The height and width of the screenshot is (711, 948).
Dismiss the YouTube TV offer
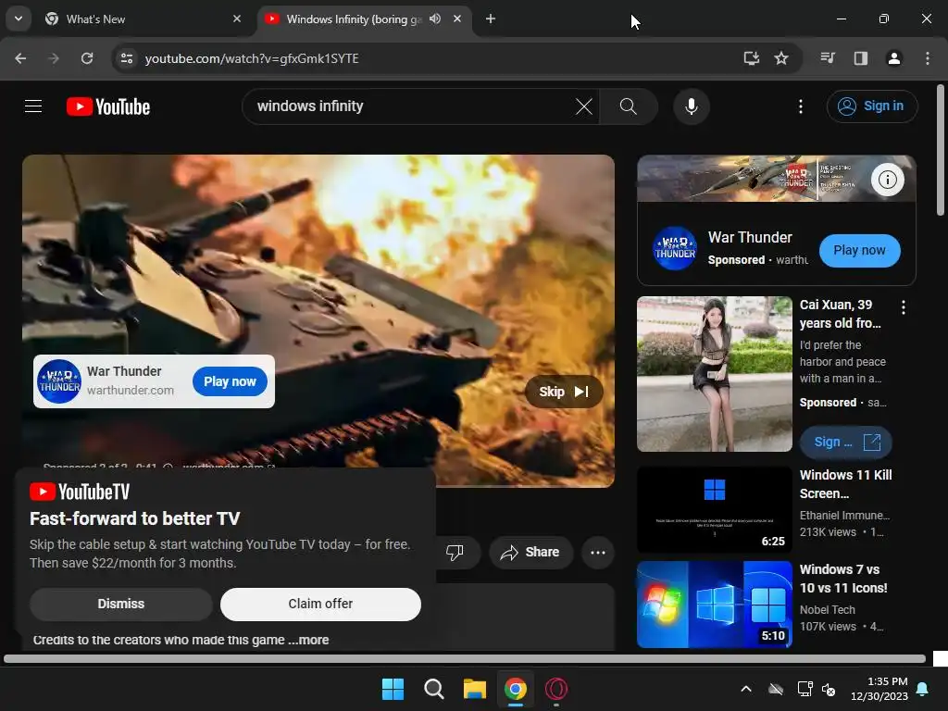click(121, 604)
